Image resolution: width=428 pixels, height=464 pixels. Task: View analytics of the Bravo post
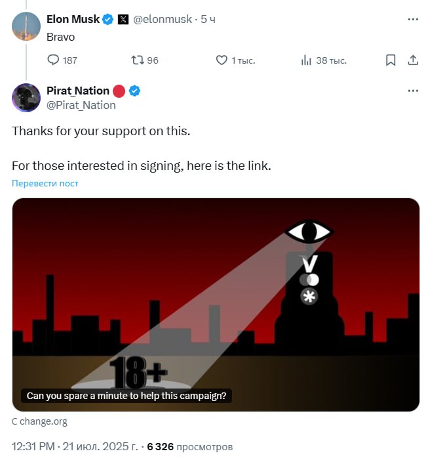tap(305, 60)
